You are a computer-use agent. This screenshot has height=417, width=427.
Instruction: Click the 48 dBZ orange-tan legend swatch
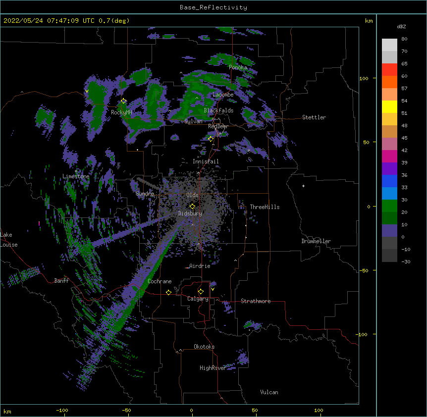[x=389, y=131]
